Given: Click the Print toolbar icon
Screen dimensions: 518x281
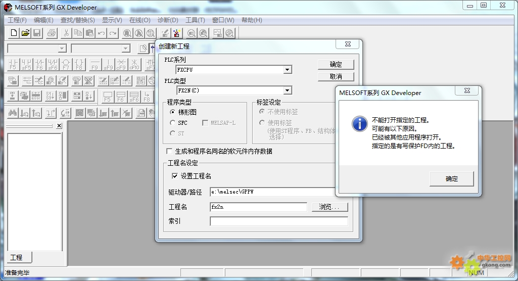Looking at the screenshot, I should tap(52, 33).
